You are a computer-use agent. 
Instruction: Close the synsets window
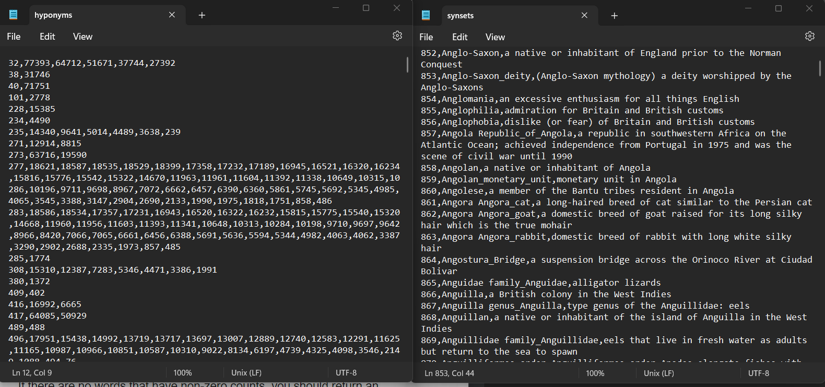point(809,8)
